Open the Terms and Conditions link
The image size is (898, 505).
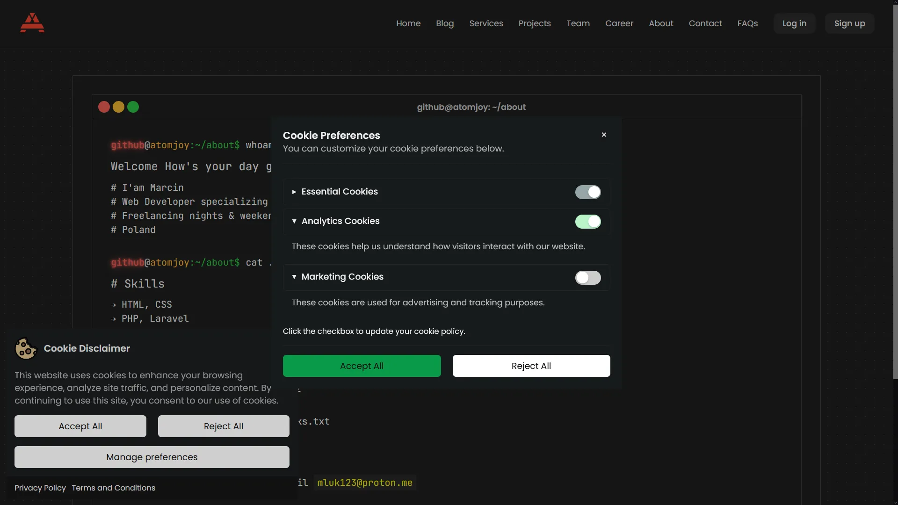(x=114, y=488)
